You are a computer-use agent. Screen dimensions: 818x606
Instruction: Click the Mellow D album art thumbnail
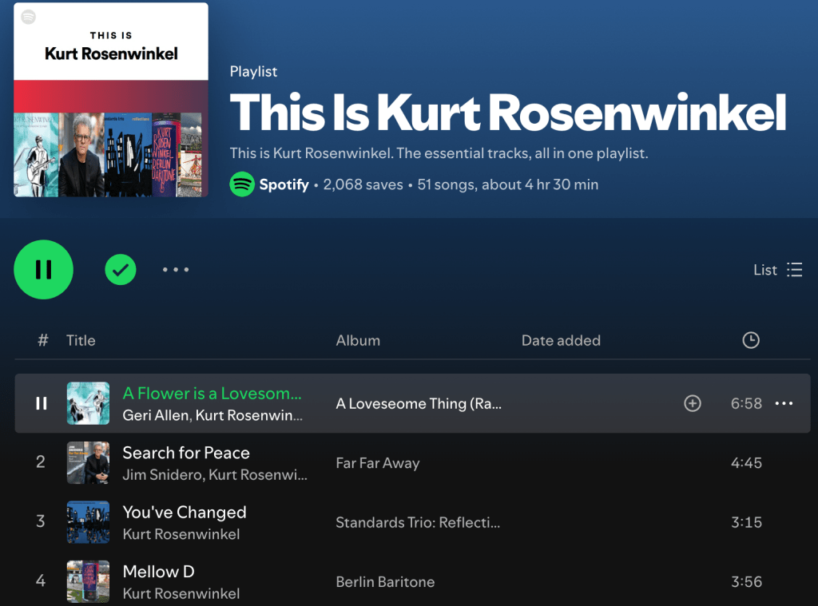[88, 581]
